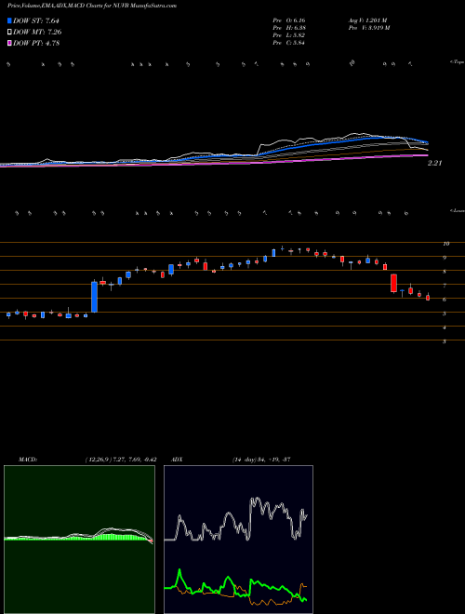Click the price axis label 10
Viewport: 465px width, 614px height.
pos(445,244)
